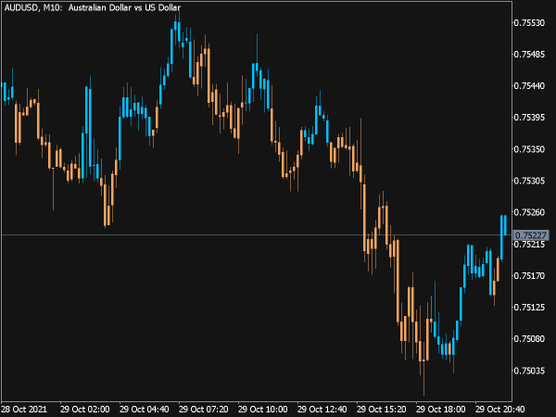Click the 0.75485 price scale label
The width and height of the screenshot is (556, 417).
click(x=529, y=55)
